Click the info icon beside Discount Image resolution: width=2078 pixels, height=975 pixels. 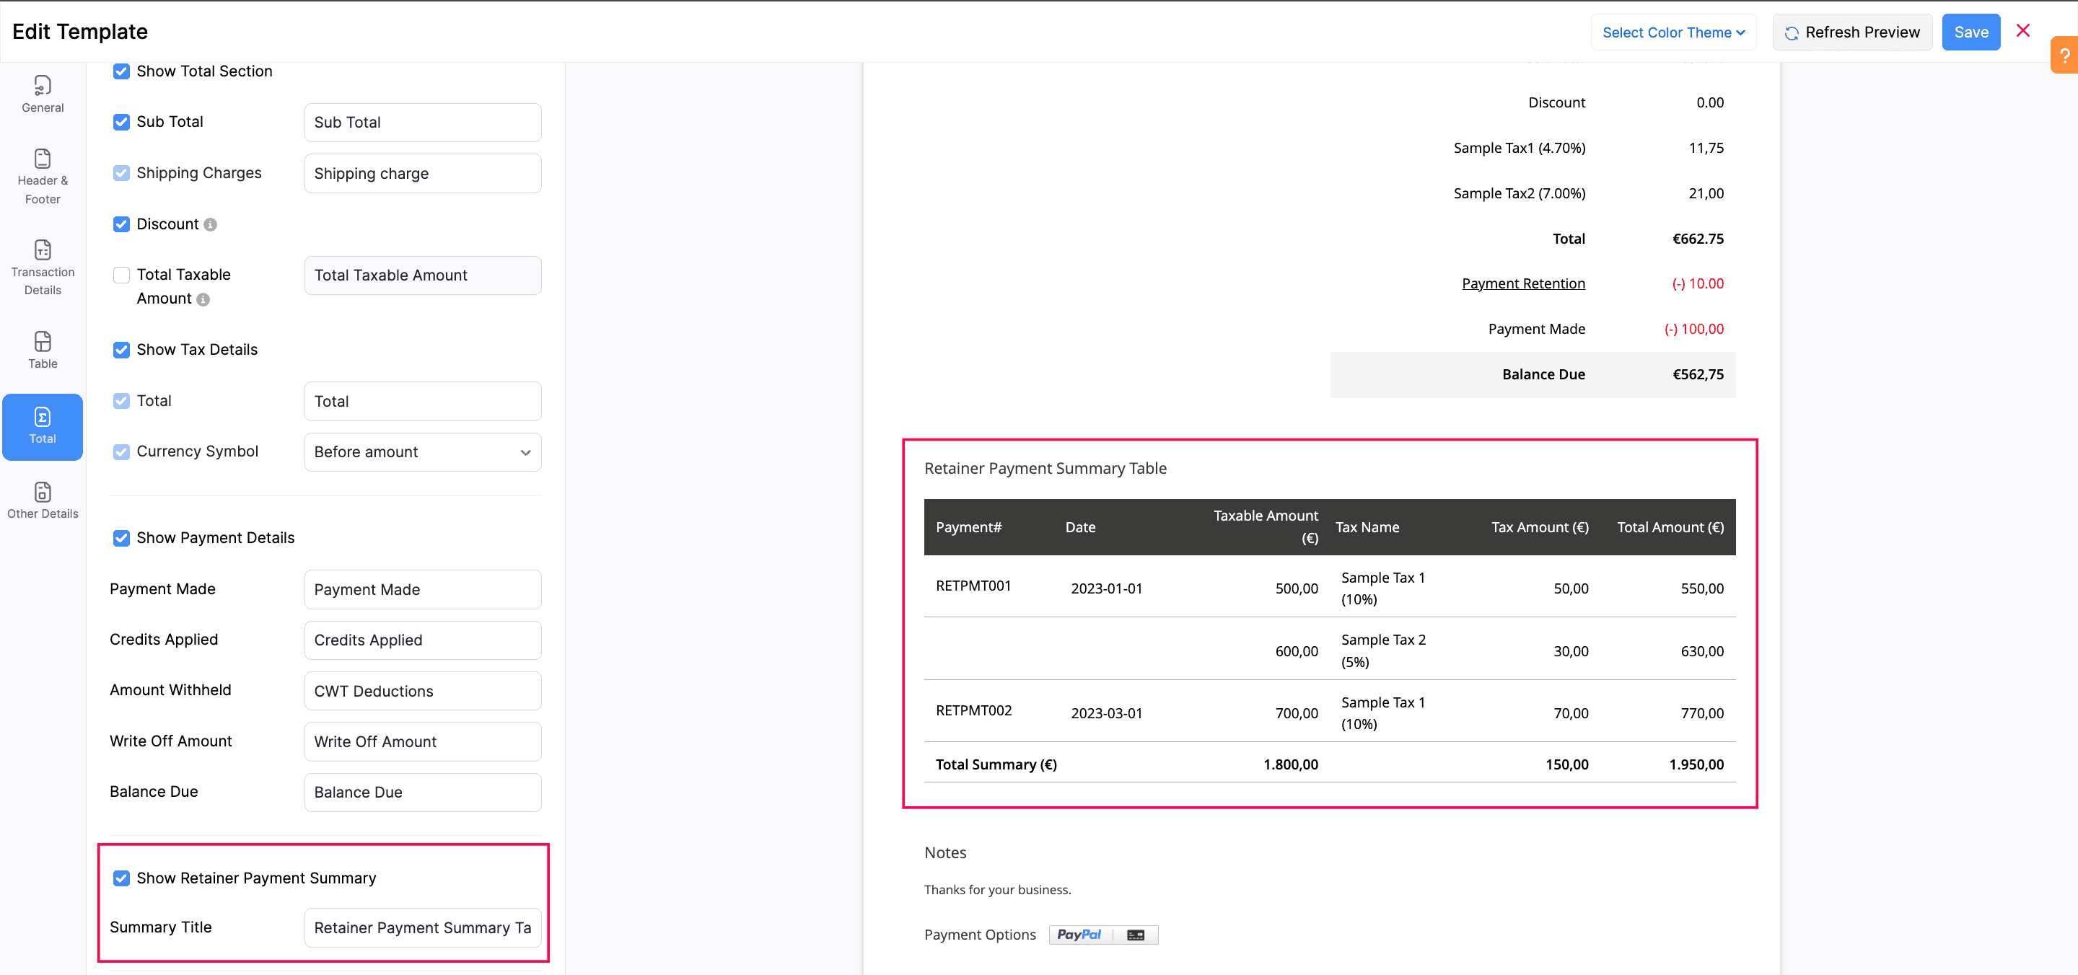[x=211, y=224]
